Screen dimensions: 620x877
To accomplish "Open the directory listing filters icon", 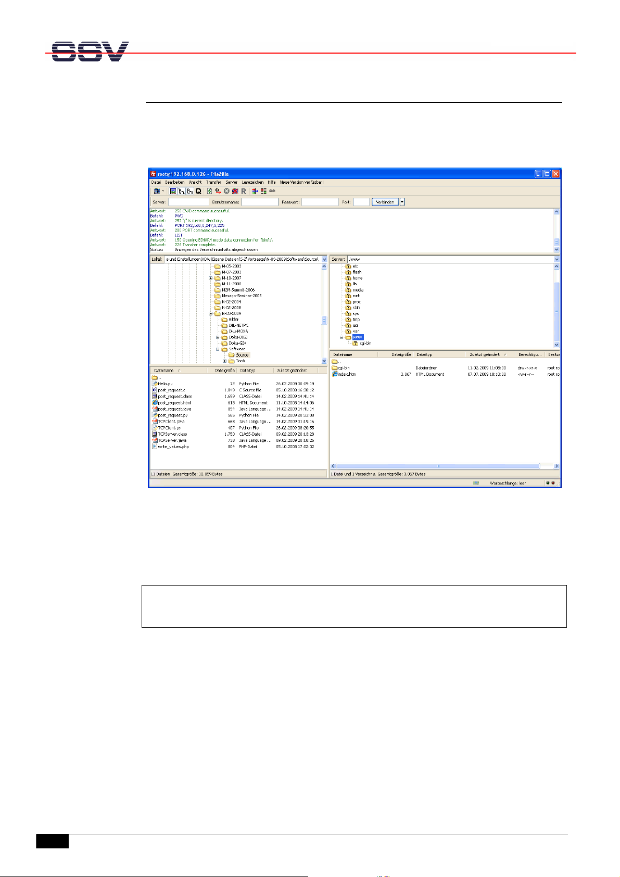I will [255, 191].
